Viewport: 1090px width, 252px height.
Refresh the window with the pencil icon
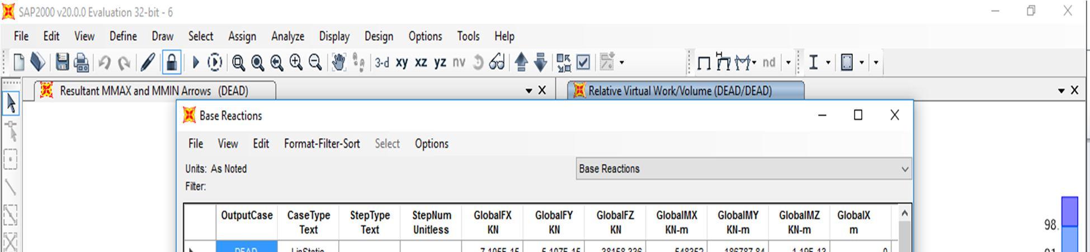(147, 62)
